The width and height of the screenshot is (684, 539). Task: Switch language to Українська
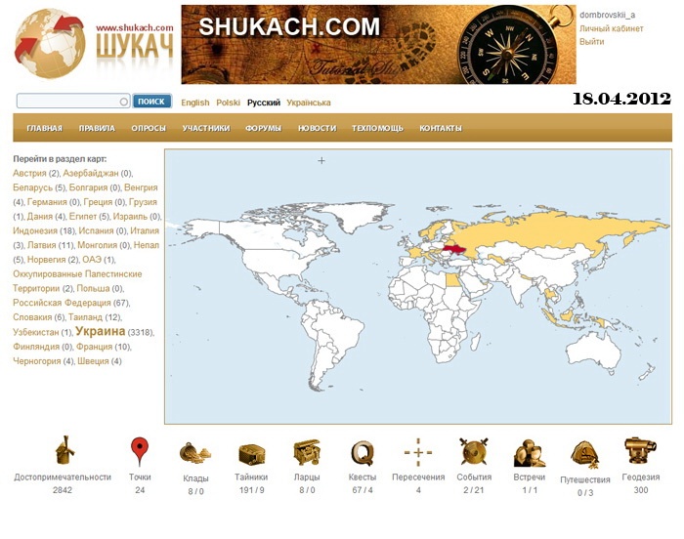309,103
